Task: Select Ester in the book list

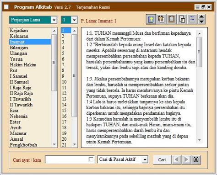Action: [30, 122]
